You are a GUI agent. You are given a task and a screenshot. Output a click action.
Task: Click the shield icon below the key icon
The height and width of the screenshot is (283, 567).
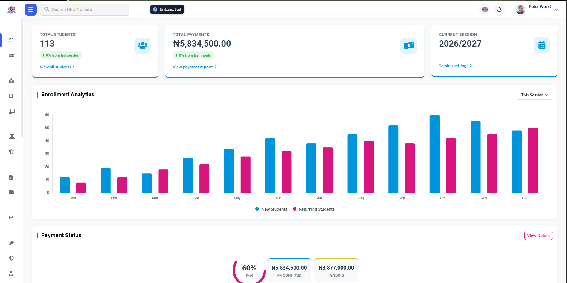[11, 258]
